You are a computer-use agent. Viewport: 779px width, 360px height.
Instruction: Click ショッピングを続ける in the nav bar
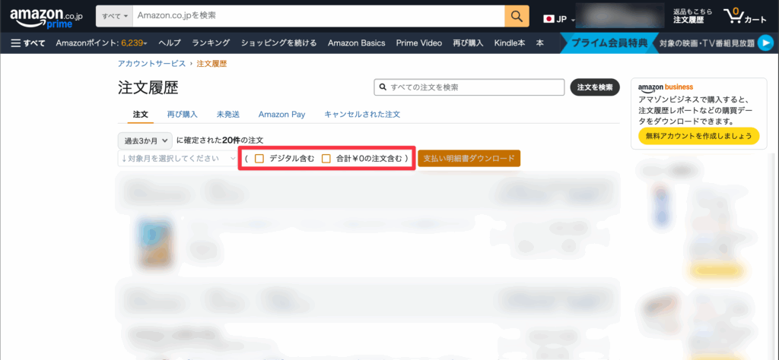click(x=278, y=43)
